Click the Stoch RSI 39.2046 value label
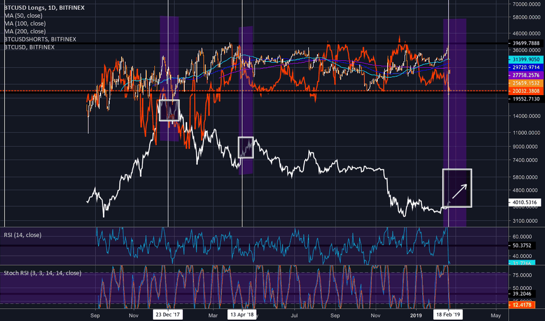Image resolution: width=545 pixels, height=321 pixels. (x=522, y=294)
